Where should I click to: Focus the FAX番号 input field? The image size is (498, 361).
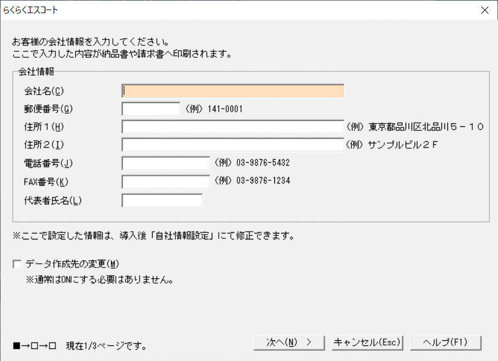166,181
